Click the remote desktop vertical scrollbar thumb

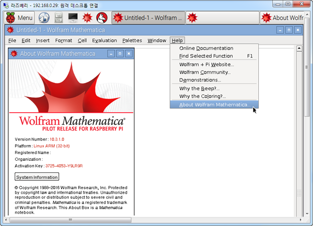(307, 67)
